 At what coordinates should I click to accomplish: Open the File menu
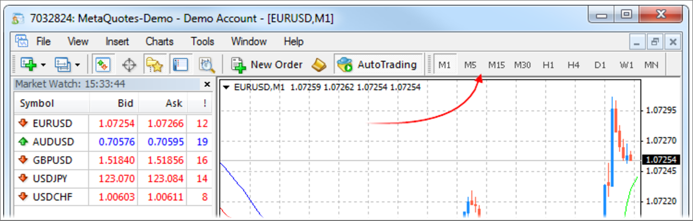tap(43, 41)
